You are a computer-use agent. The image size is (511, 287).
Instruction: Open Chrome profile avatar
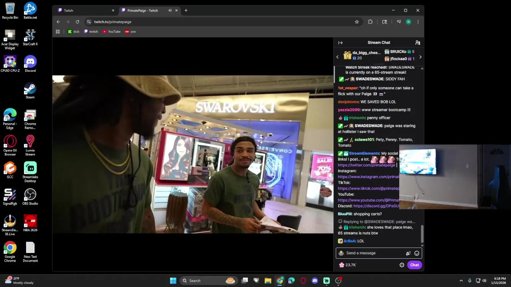(408, 22)
